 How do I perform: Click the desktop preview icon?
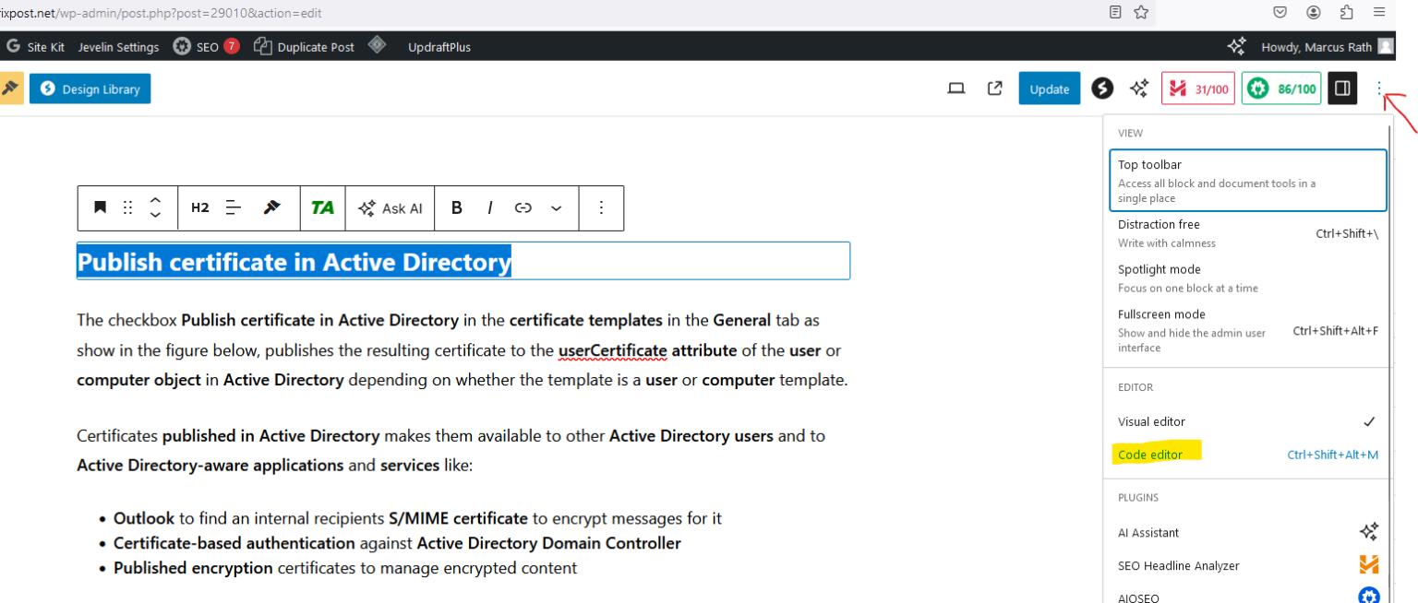pos(956,88)
